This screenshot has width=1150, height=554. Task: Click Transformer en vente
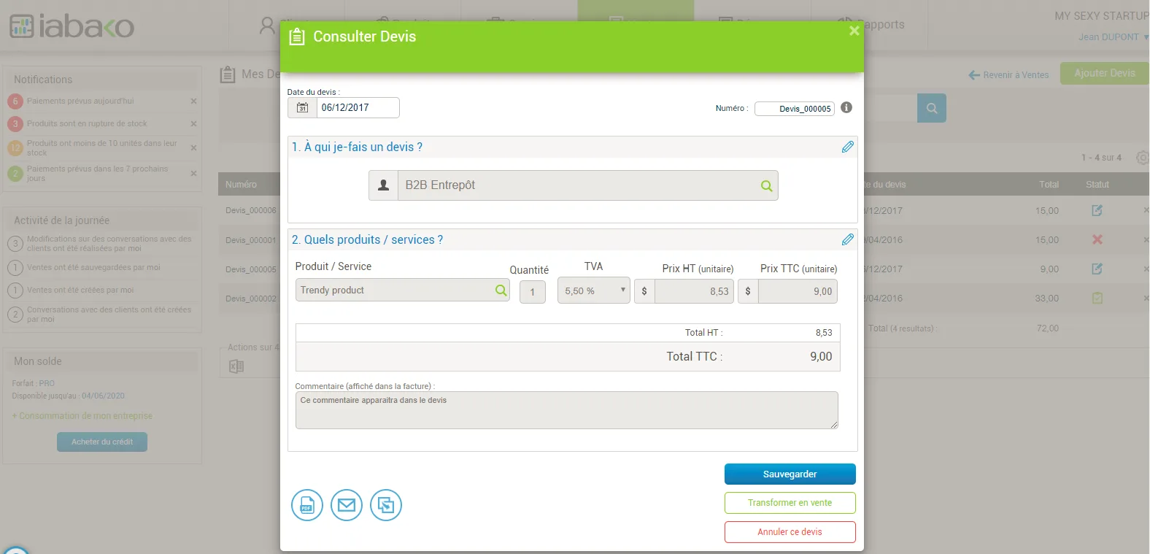(790, 503)
